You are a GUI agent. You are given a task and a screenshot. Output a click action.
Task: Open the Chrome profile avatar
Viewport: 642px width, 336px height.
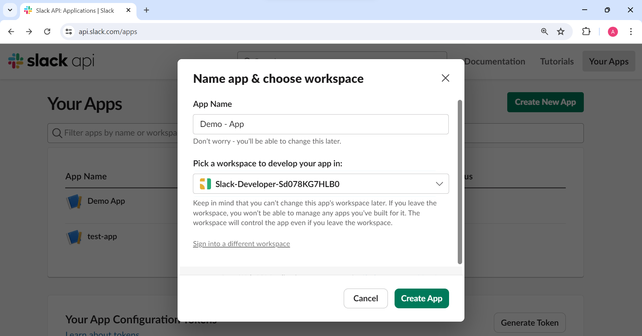tap(613, 32)
